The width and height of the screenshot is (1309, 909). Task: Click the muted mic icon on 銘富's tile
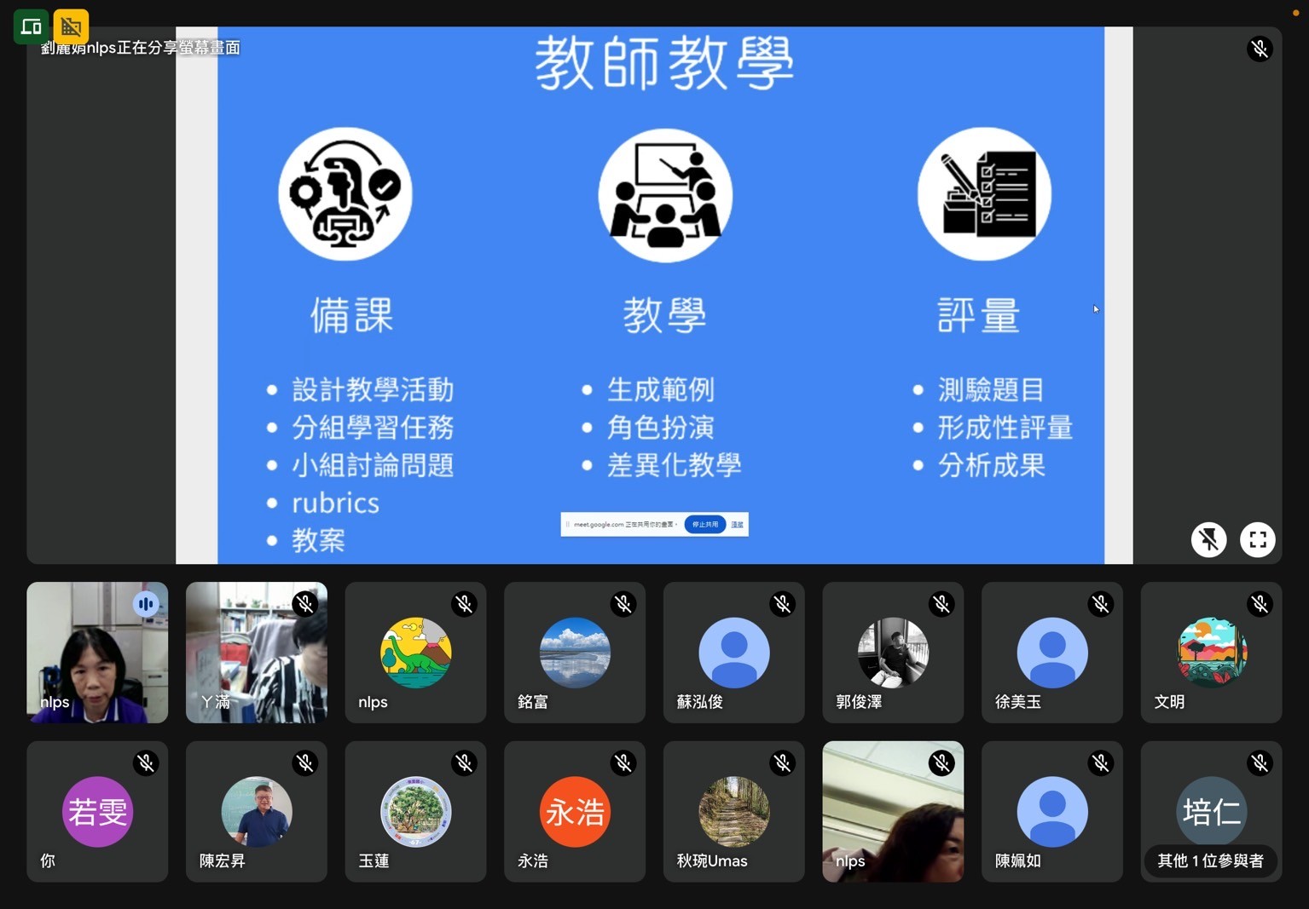point(623,604)
